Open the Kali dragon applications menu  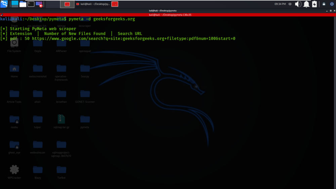tap(4, 4)
